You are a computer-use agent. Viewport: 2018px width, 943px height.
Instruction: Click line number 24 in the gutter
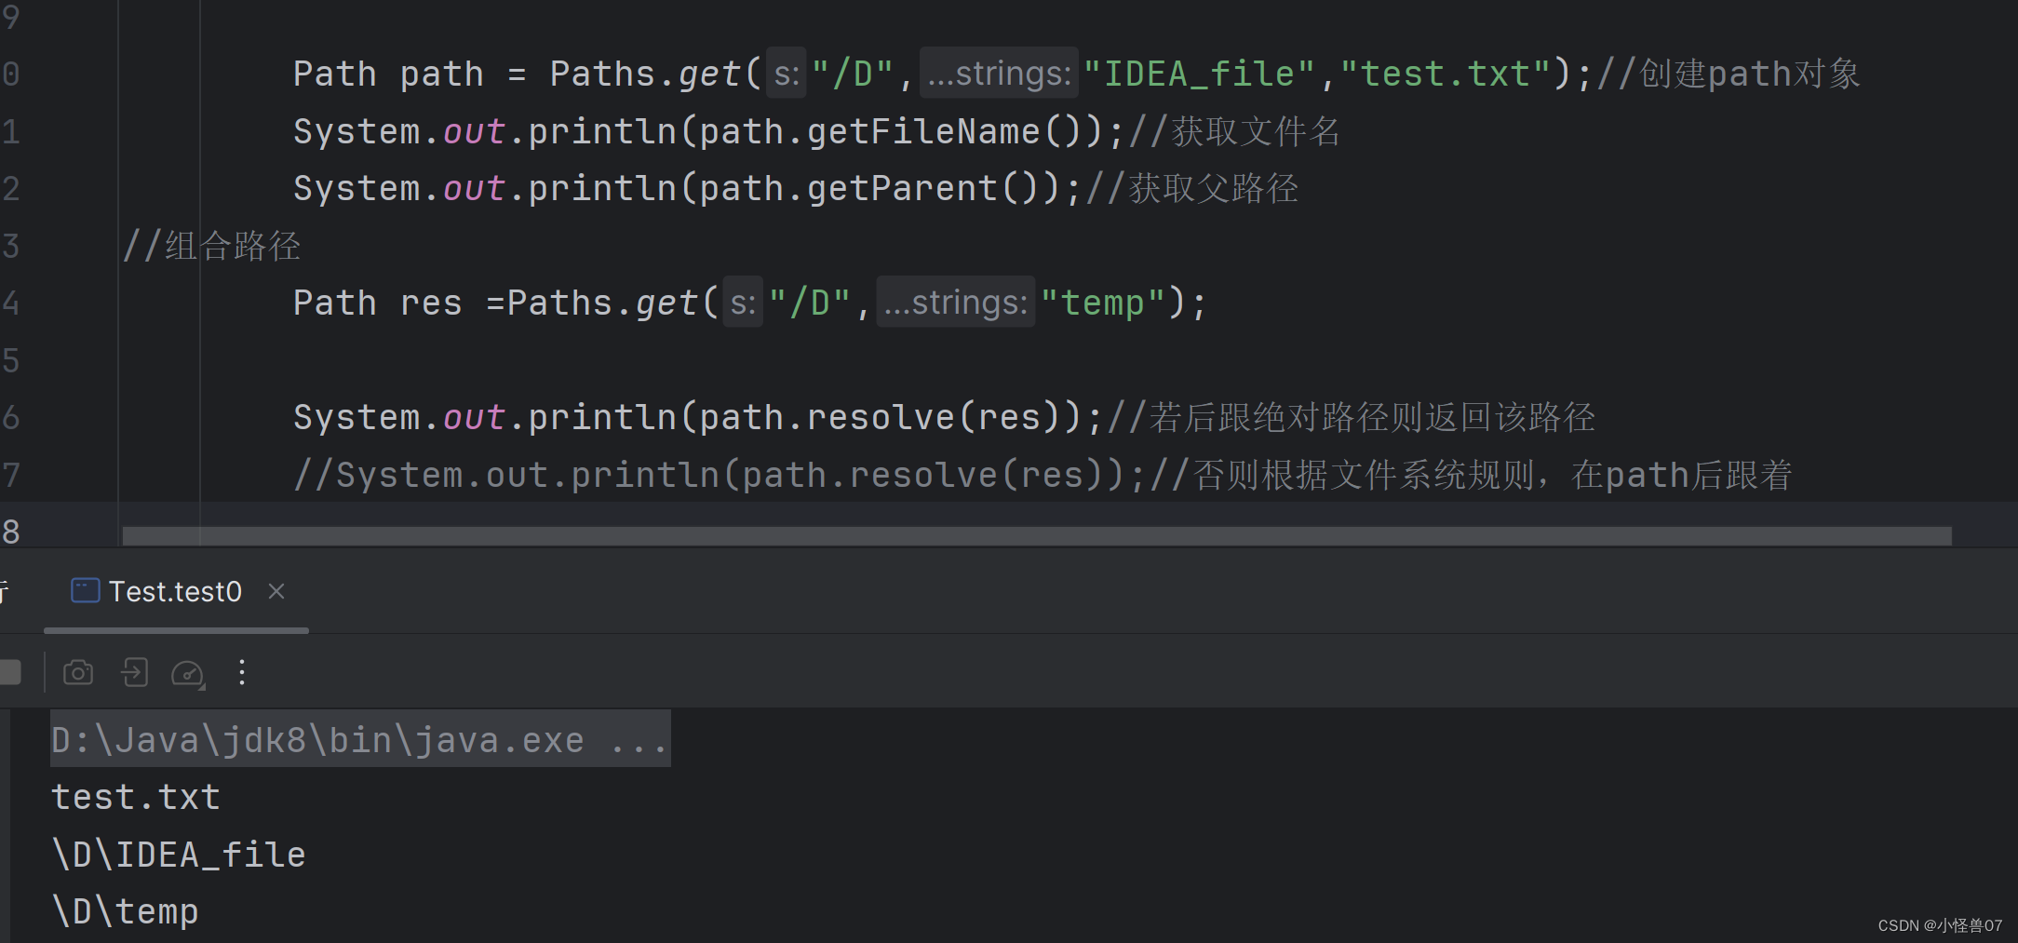(9, 303)
